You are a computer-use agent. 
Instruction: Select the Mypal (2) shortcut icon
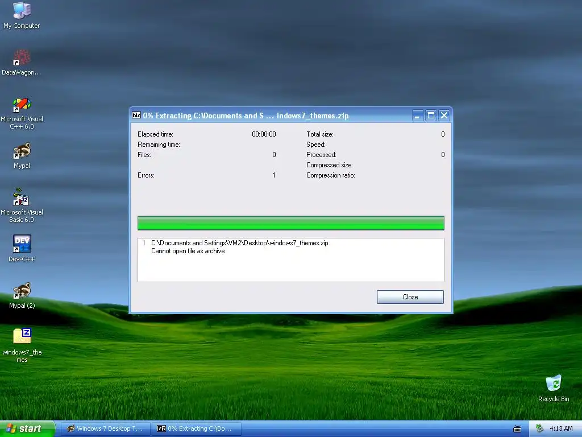coord(22,295)
